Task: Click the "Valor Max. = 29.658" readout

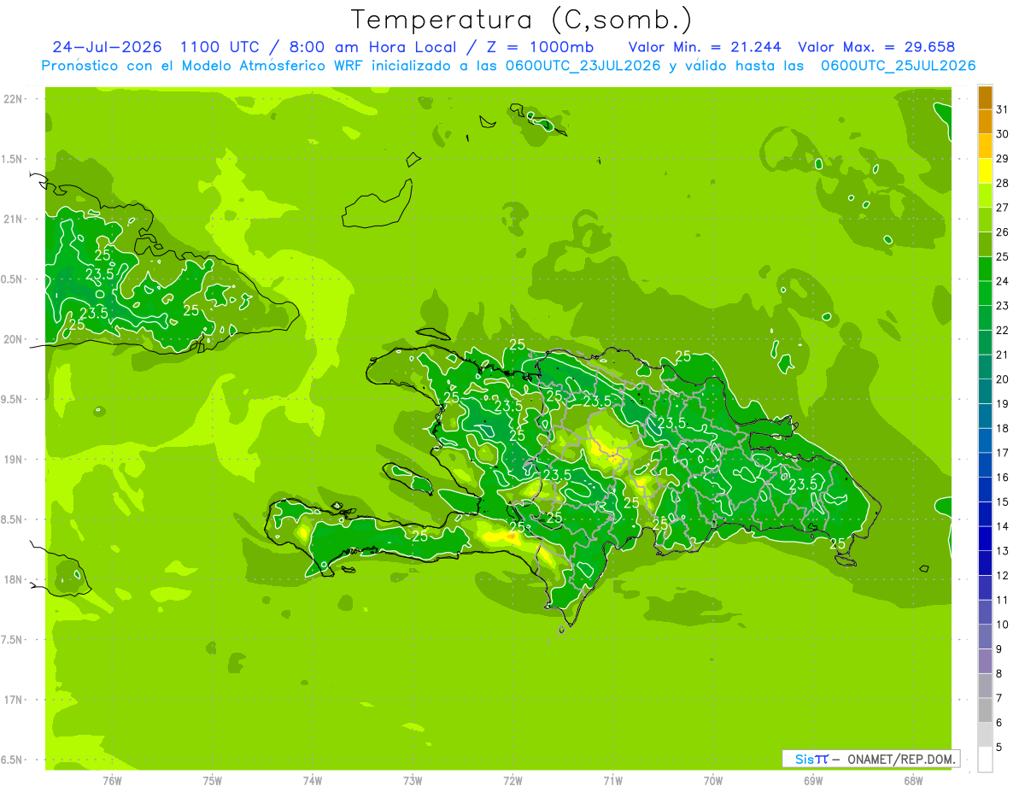Action: point(877,47)
